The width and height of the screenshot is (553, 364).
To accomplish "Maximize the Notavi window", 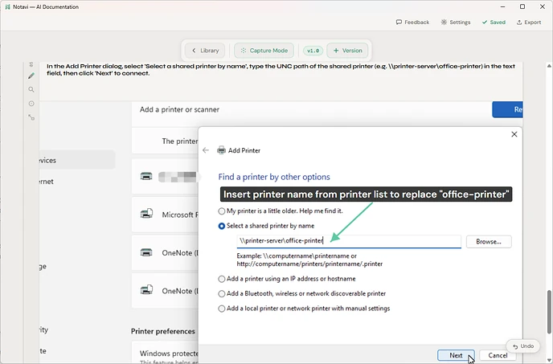I will [x=522, y=6].
